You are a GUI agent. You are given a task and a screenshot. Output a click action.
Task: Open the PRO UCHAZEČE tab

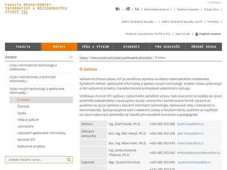(x=168, y=47)
